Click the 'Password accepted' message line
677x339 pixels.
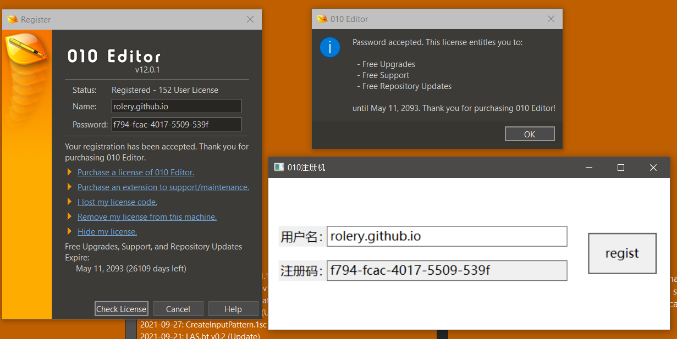[x=438, y=42]
